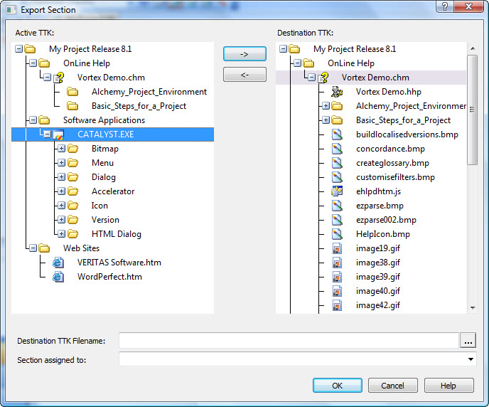This screenshot has height=407, width=489.
Task: Expand the Menu resource node
Action: click(61, 163)
